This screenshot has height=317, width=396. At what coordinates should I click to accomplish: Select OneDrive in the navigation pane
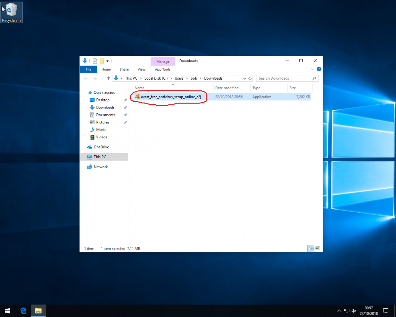tap(101, 147)
